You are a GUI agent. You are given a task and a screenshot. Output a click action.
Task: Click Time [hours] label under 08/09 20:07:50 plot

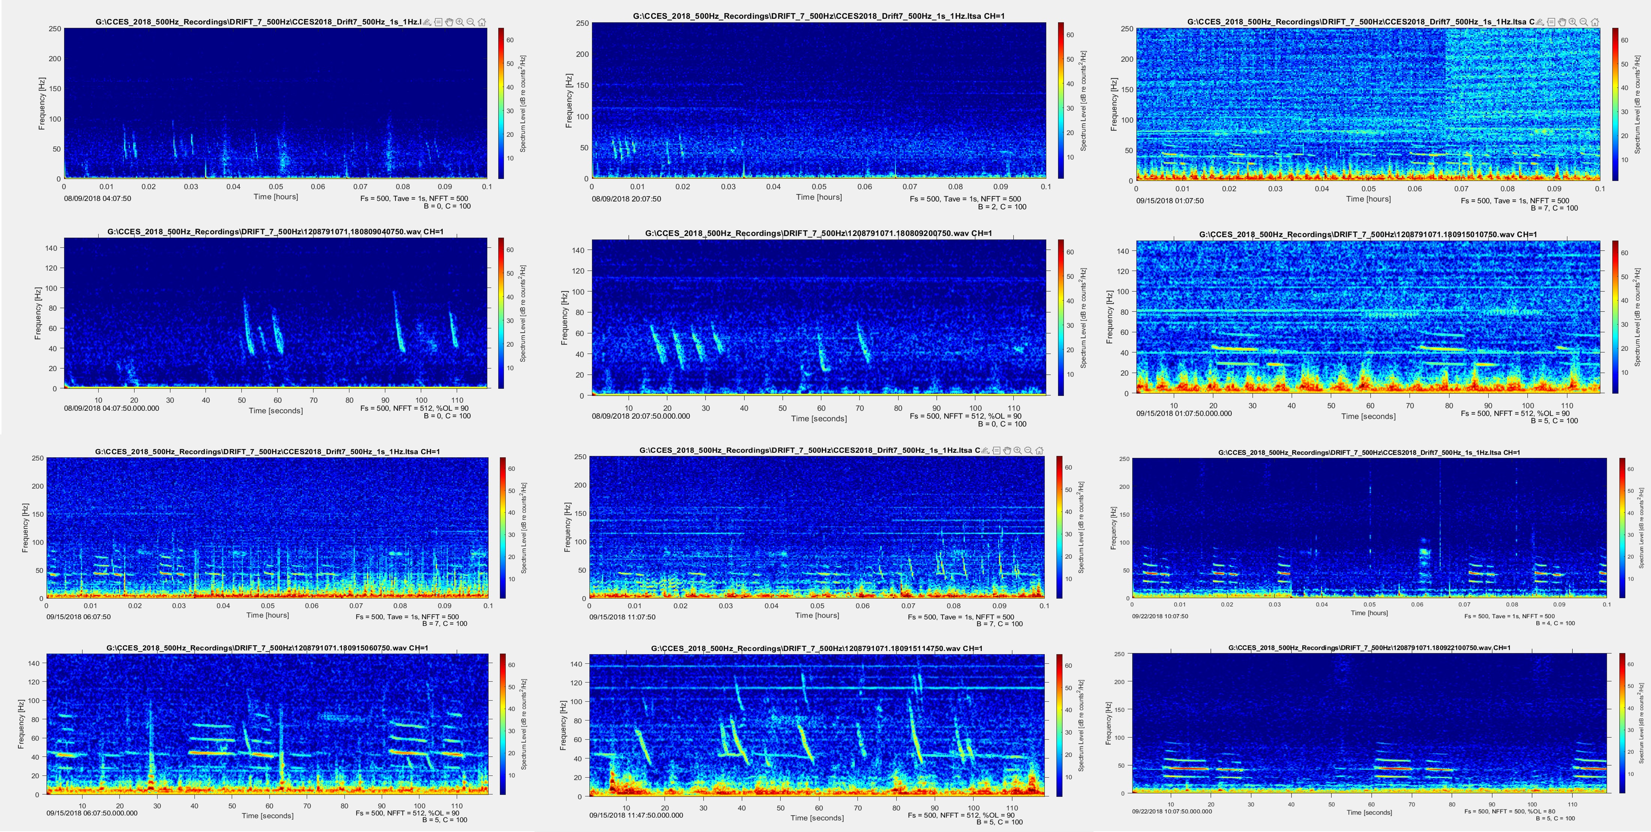point(818,197)
